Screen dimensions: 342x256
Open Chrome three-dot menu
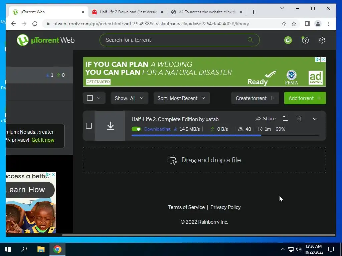(x=329, y=24)
